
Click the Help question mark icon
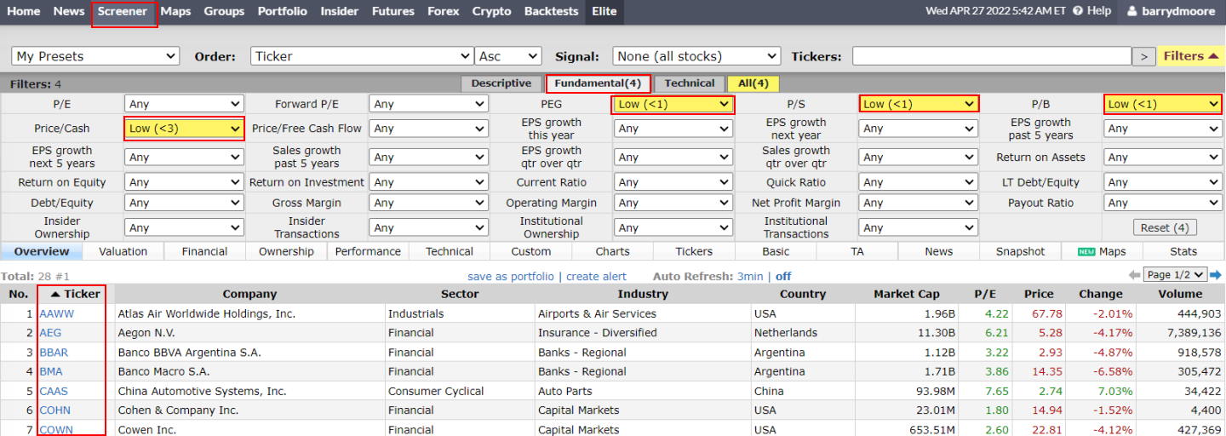(1078, 11)
